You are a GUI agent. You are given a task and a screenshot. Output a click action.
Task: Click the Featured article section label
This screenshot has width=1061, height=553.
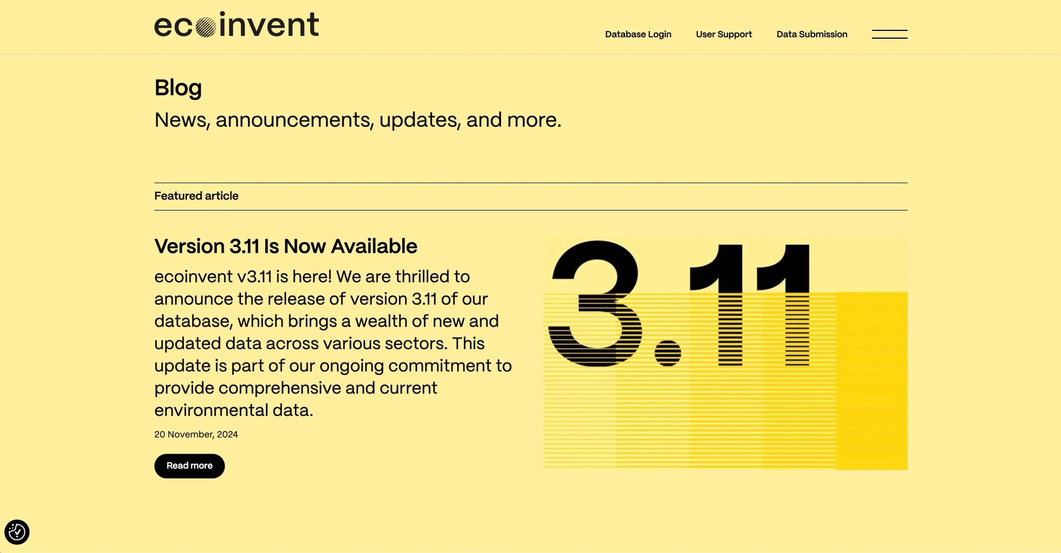click(196, 196)
